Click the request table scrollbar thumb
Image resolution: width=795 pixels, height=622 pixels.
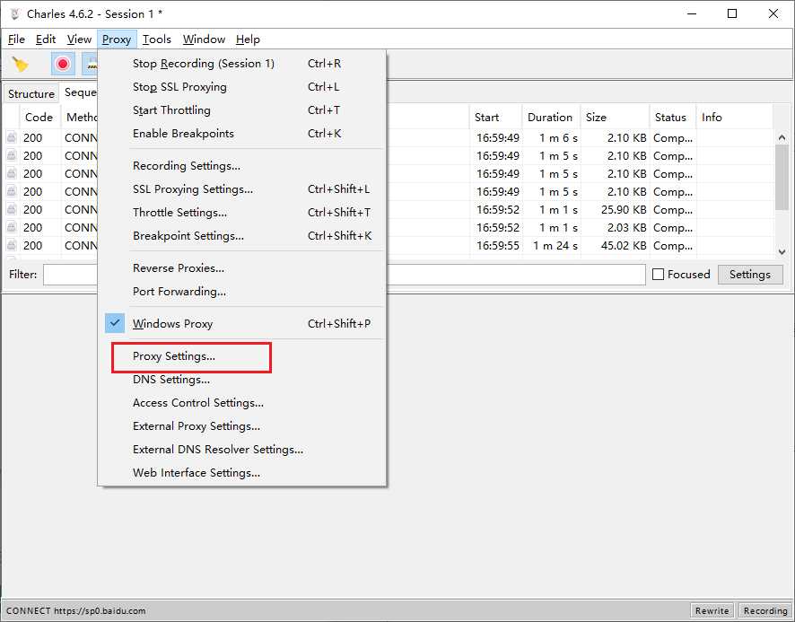(782, 178)
